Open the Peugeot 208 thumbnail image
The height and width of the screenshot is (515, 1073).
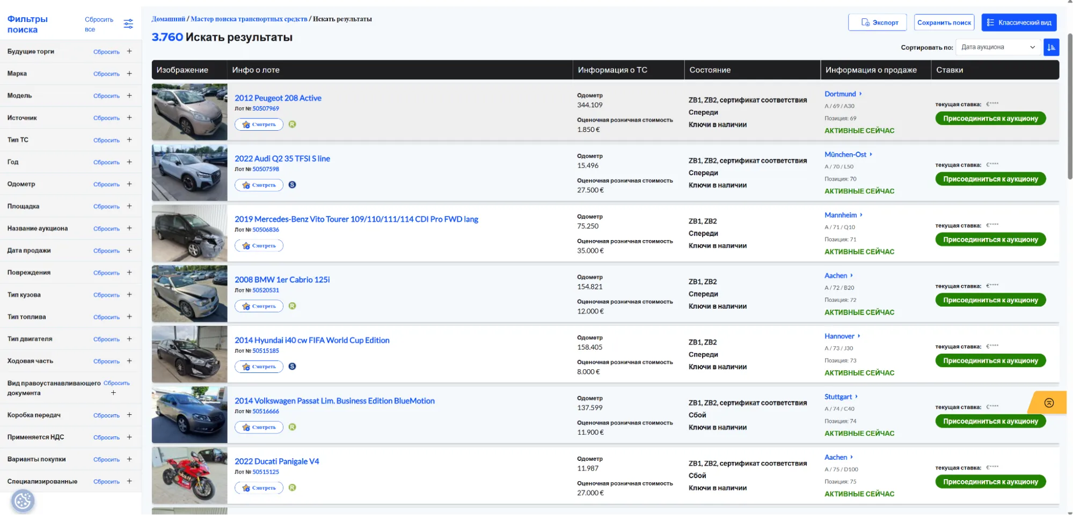(189, 112)
